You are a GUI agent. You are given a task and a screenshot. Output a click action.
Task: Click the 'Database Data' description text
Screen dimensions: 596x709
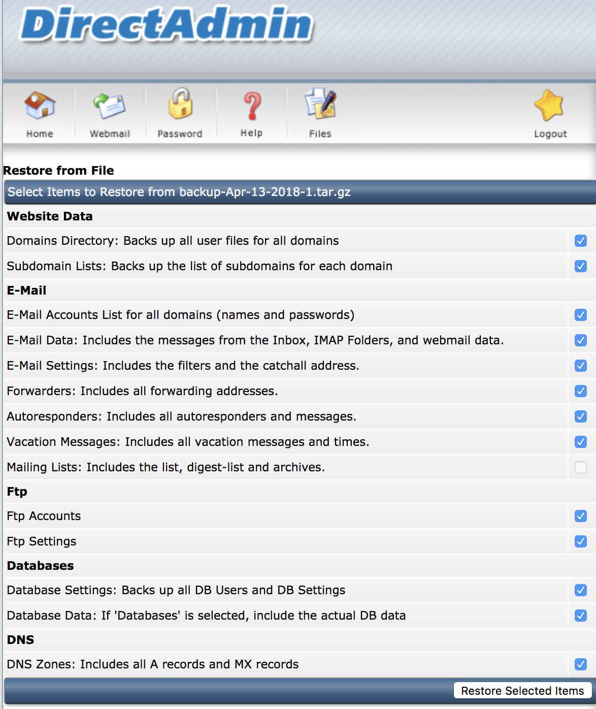coord(207,616)
